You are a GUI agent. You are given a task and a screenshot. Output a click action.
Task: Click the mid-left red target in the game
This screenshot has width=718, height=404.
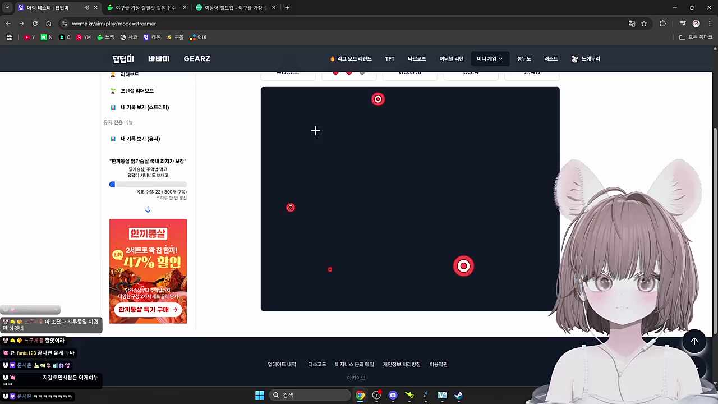point(291,208)
